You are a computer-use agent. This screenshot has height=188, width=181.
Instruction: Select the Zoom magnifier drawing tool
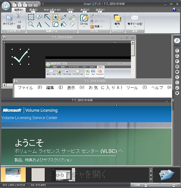click(x=31, y=25)
